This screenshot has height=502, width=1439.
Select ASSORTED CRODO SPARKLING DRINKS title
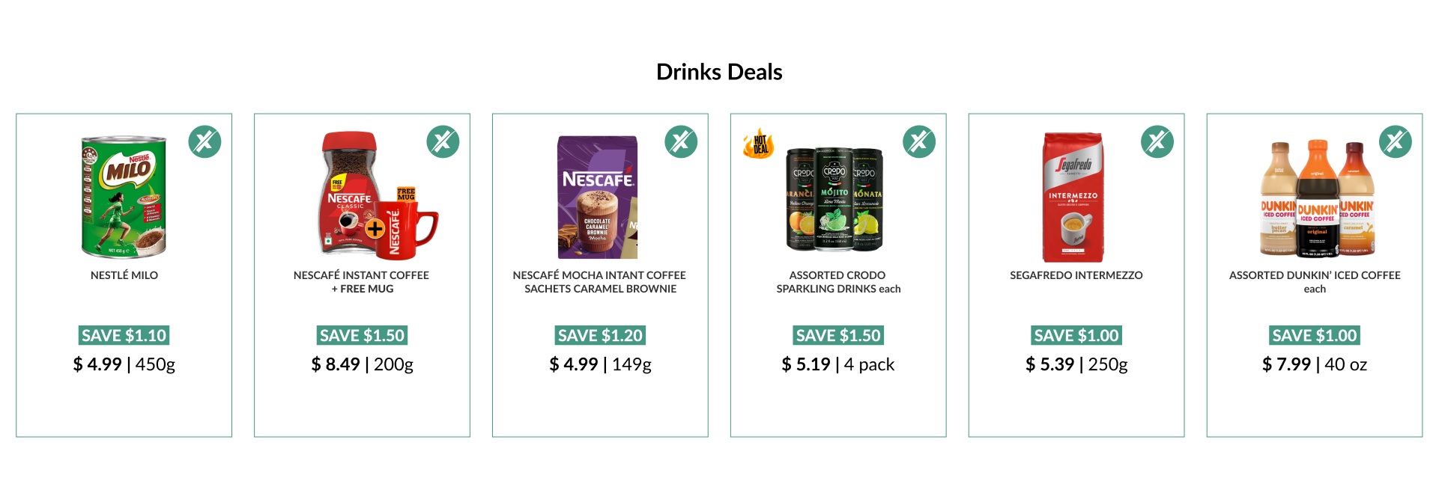pyautogui.click(x=838, y=282)
